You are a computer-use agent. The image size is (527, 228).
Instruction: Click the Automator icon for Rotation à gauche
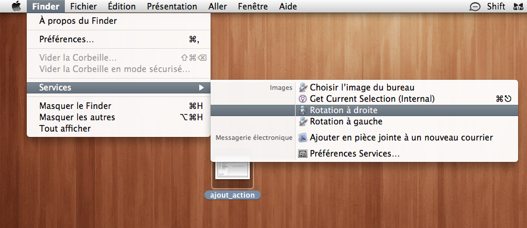303,121
